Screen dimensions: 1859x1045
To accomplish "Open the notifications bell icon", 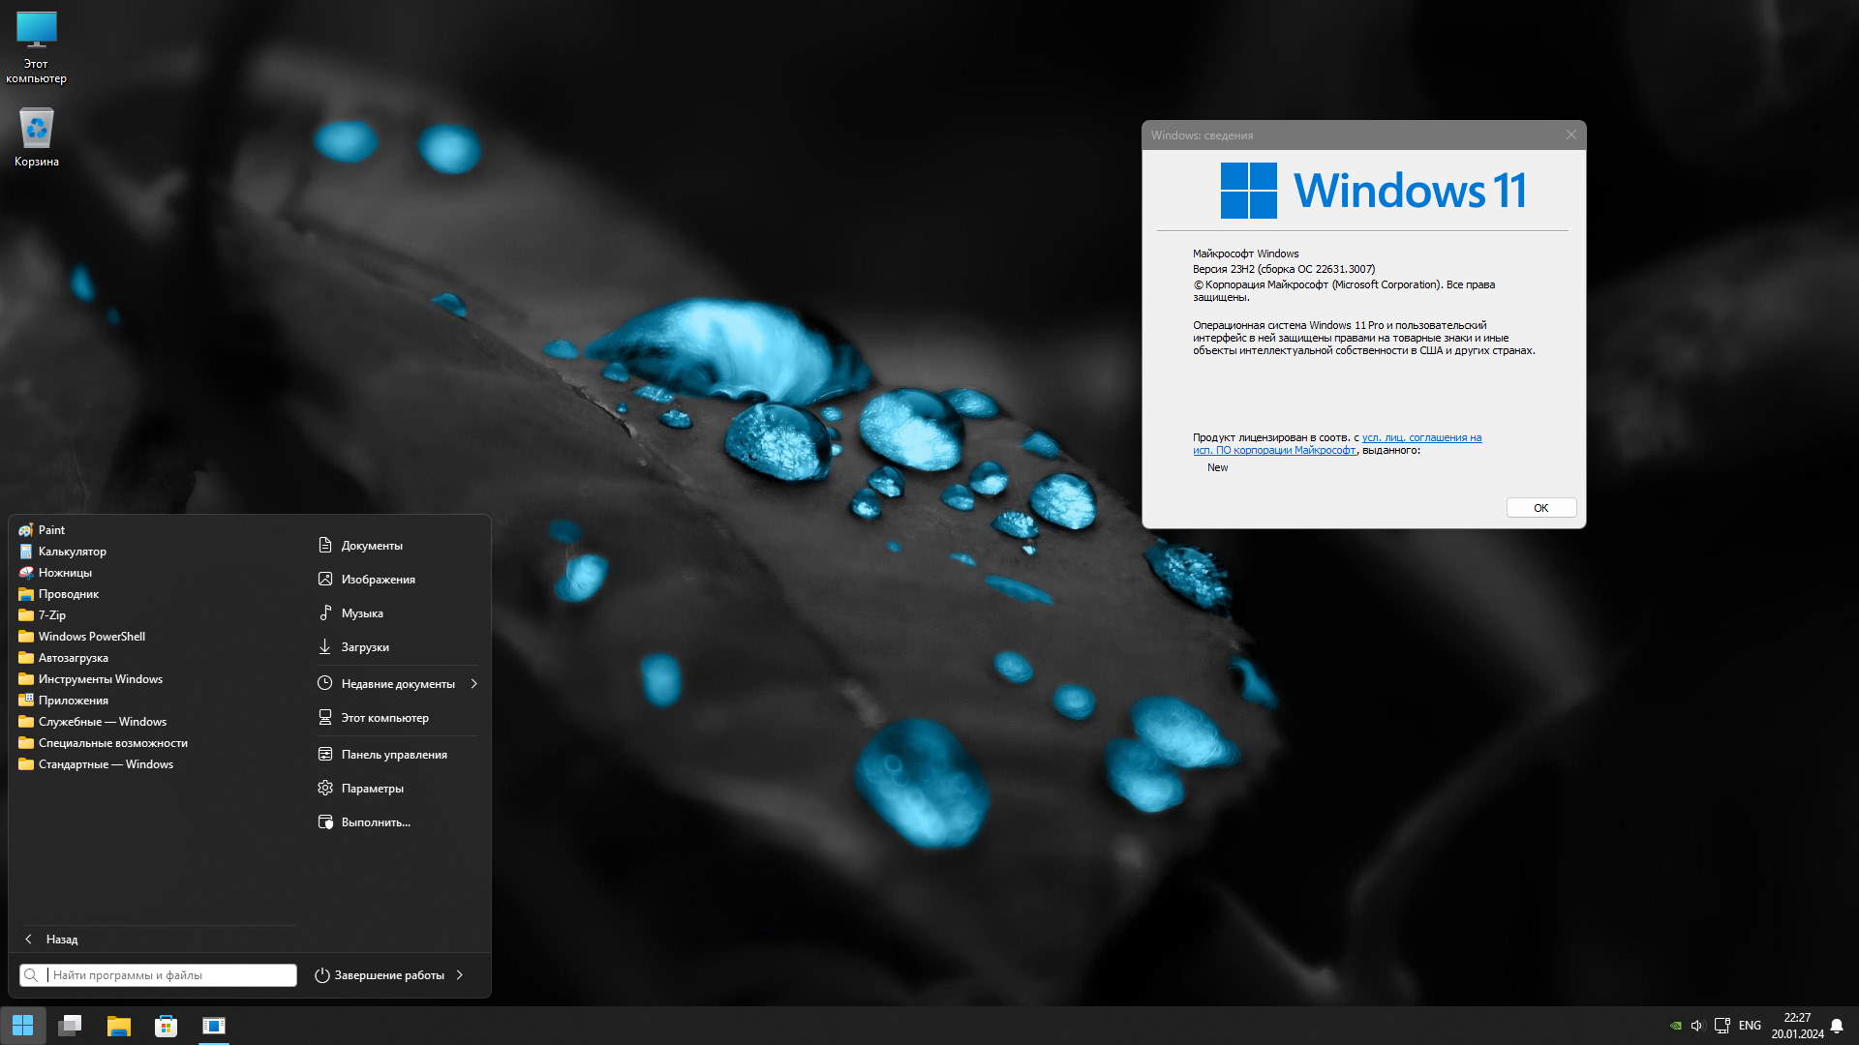I will (1837, 1026).
